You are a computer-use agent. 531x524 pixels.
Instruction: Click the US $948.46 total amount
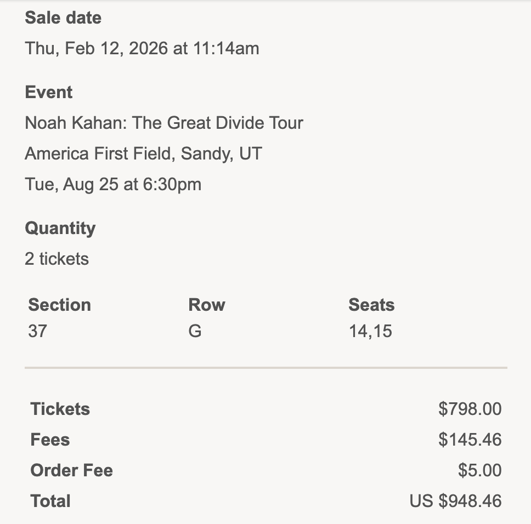point(455,501)
